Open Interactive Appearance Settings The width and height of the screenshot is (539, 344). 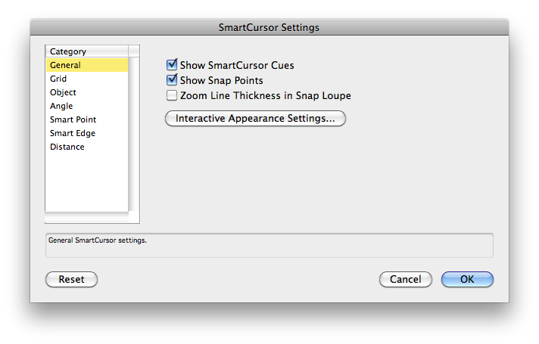(255, 119)
